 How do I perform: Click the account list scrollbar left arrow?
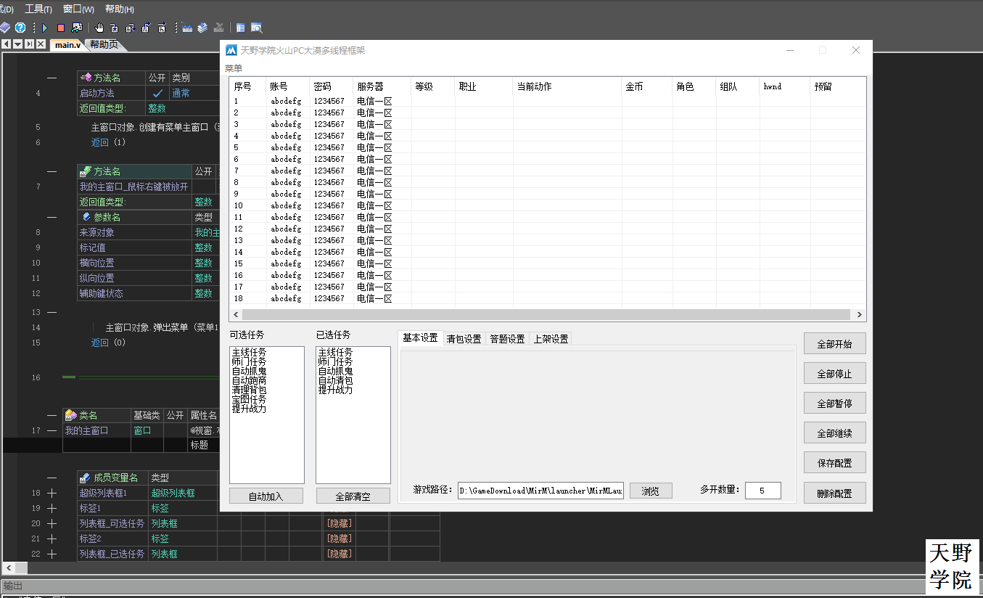click(234, 315)
